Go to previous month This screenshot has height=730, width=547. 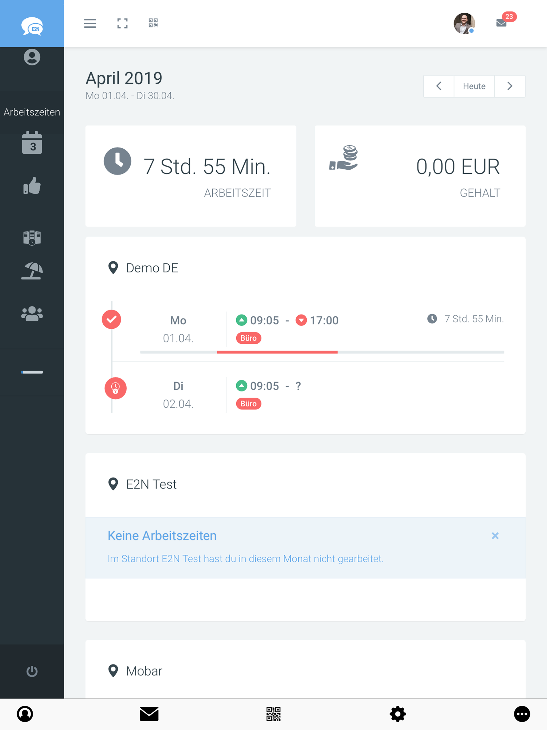click(x=439, y=86)
